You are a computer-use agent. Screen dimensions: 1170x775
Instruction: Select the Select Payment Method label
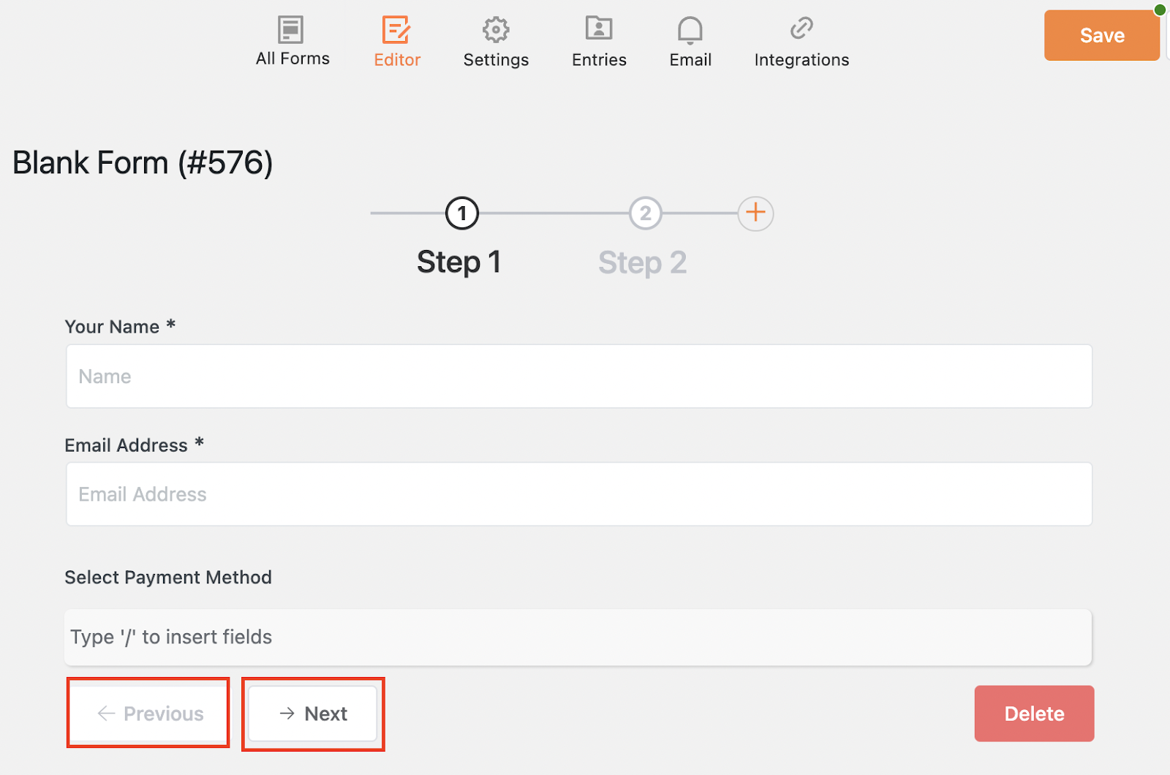pos(168,578)
